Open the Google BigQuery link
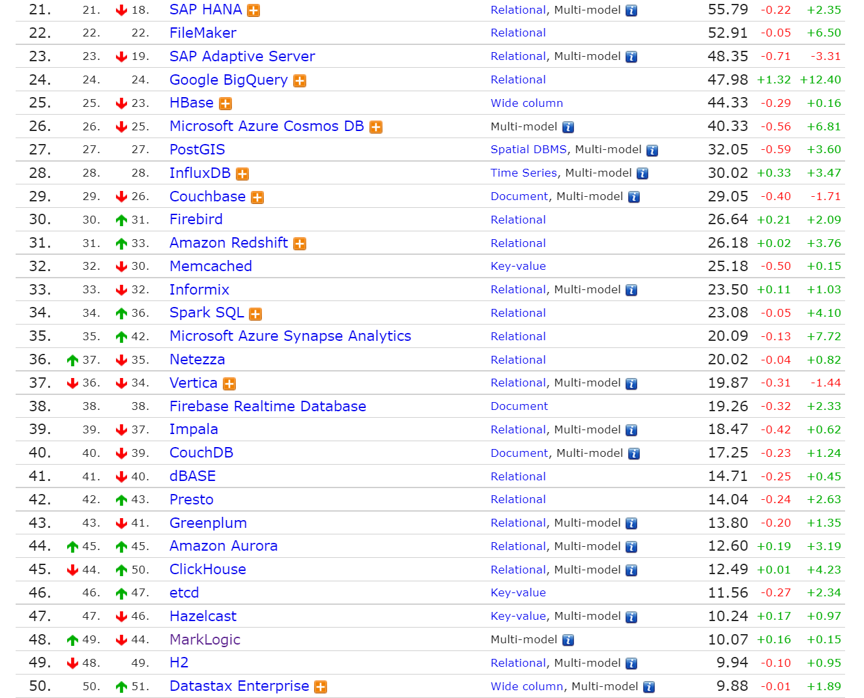The image size is (864, 698). (229, 80)
